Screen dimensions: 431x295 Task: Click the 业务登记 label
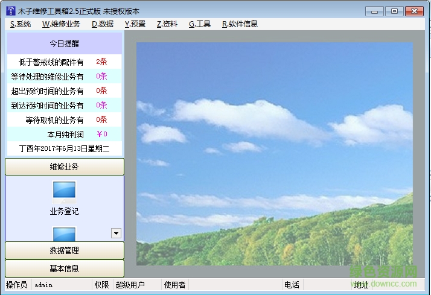[x=64, y=211]
